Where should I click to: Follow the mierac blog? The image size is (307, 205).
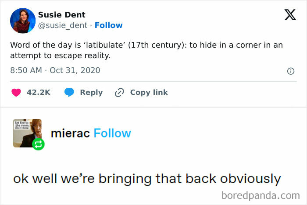pyautogui.click(x=112, y=133)
